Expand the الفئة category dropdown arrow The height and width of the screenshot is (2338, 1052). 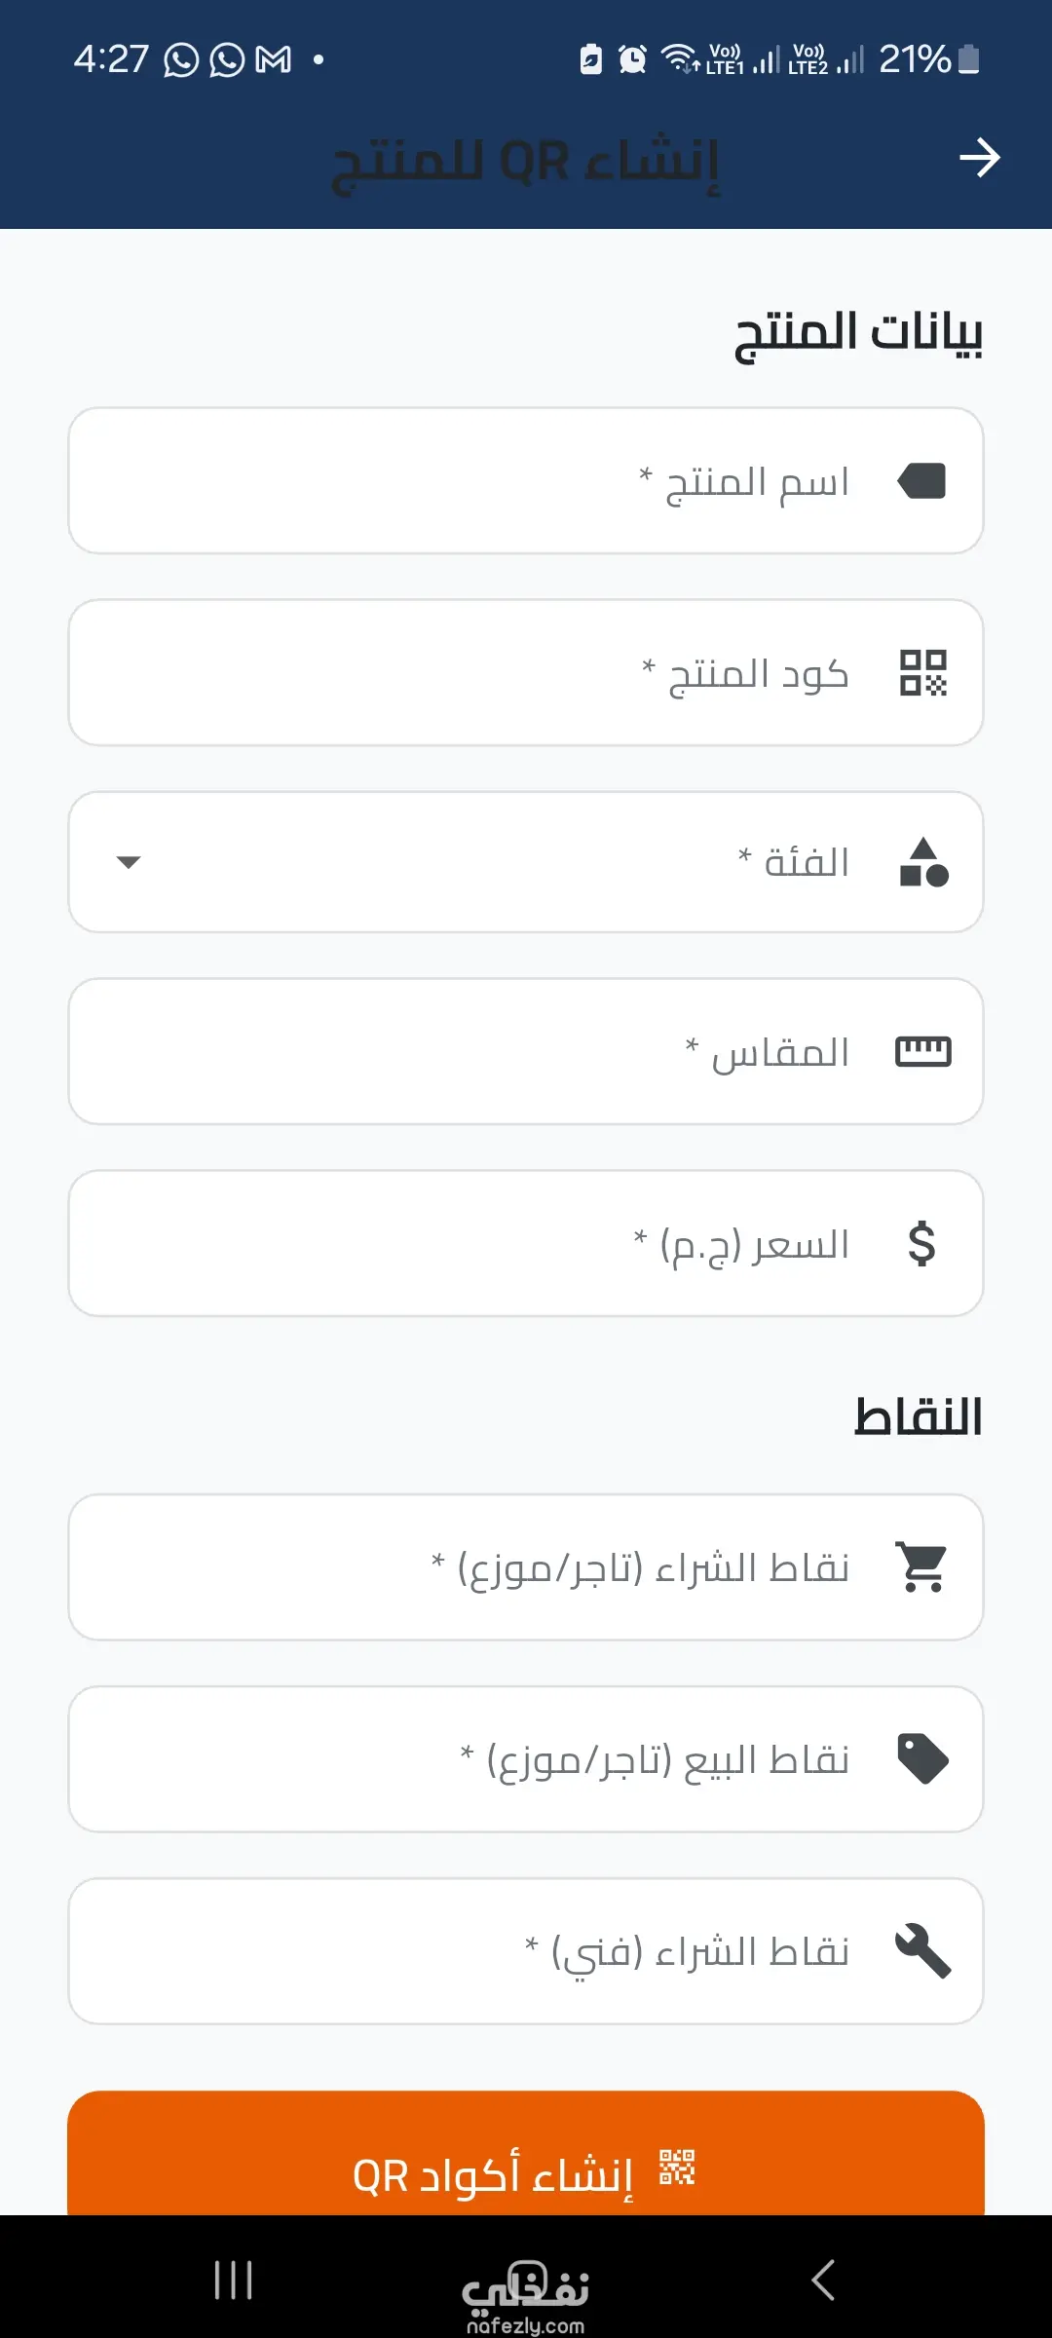[129, 862]
